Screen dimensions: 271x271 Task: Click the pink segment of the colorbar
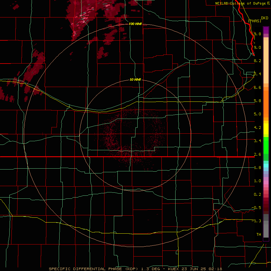266,182
